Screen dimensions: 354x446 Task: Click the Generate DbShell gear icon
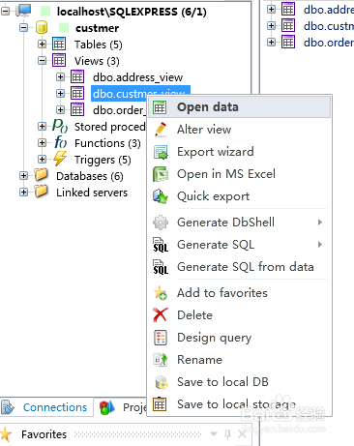coord(161,223)
